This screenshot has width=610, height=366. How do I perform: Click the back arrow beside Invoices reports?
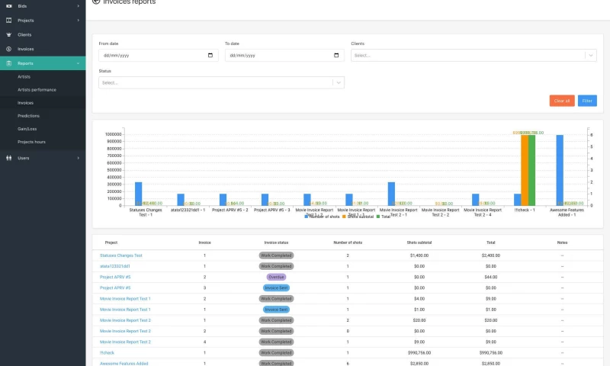pos(95,2)
